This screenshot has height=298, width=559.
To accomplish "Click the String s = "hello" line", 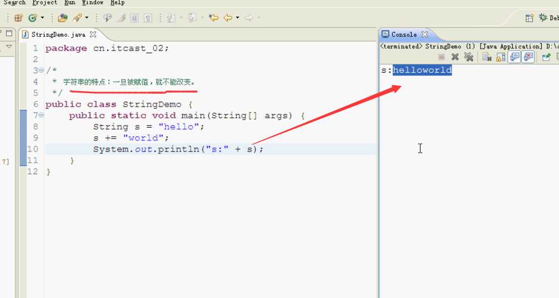I will [x=149, y=127].
